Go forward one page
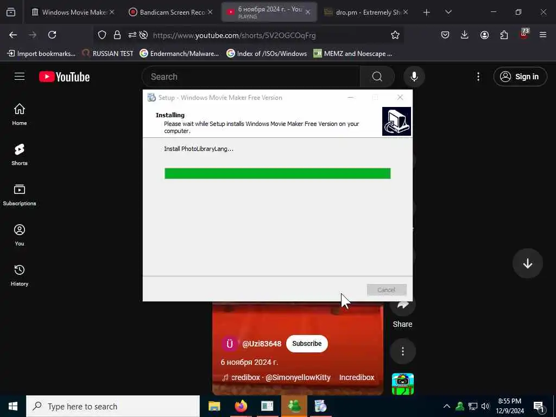Image resolution: width=556 pixels, height=417 pixels. click(33, 35)
